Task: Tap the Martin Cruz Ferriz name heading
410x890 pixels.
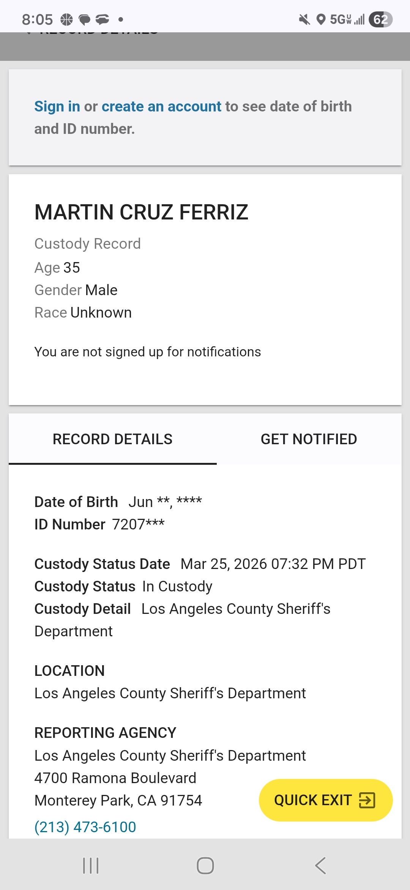Action: point(141,212)
